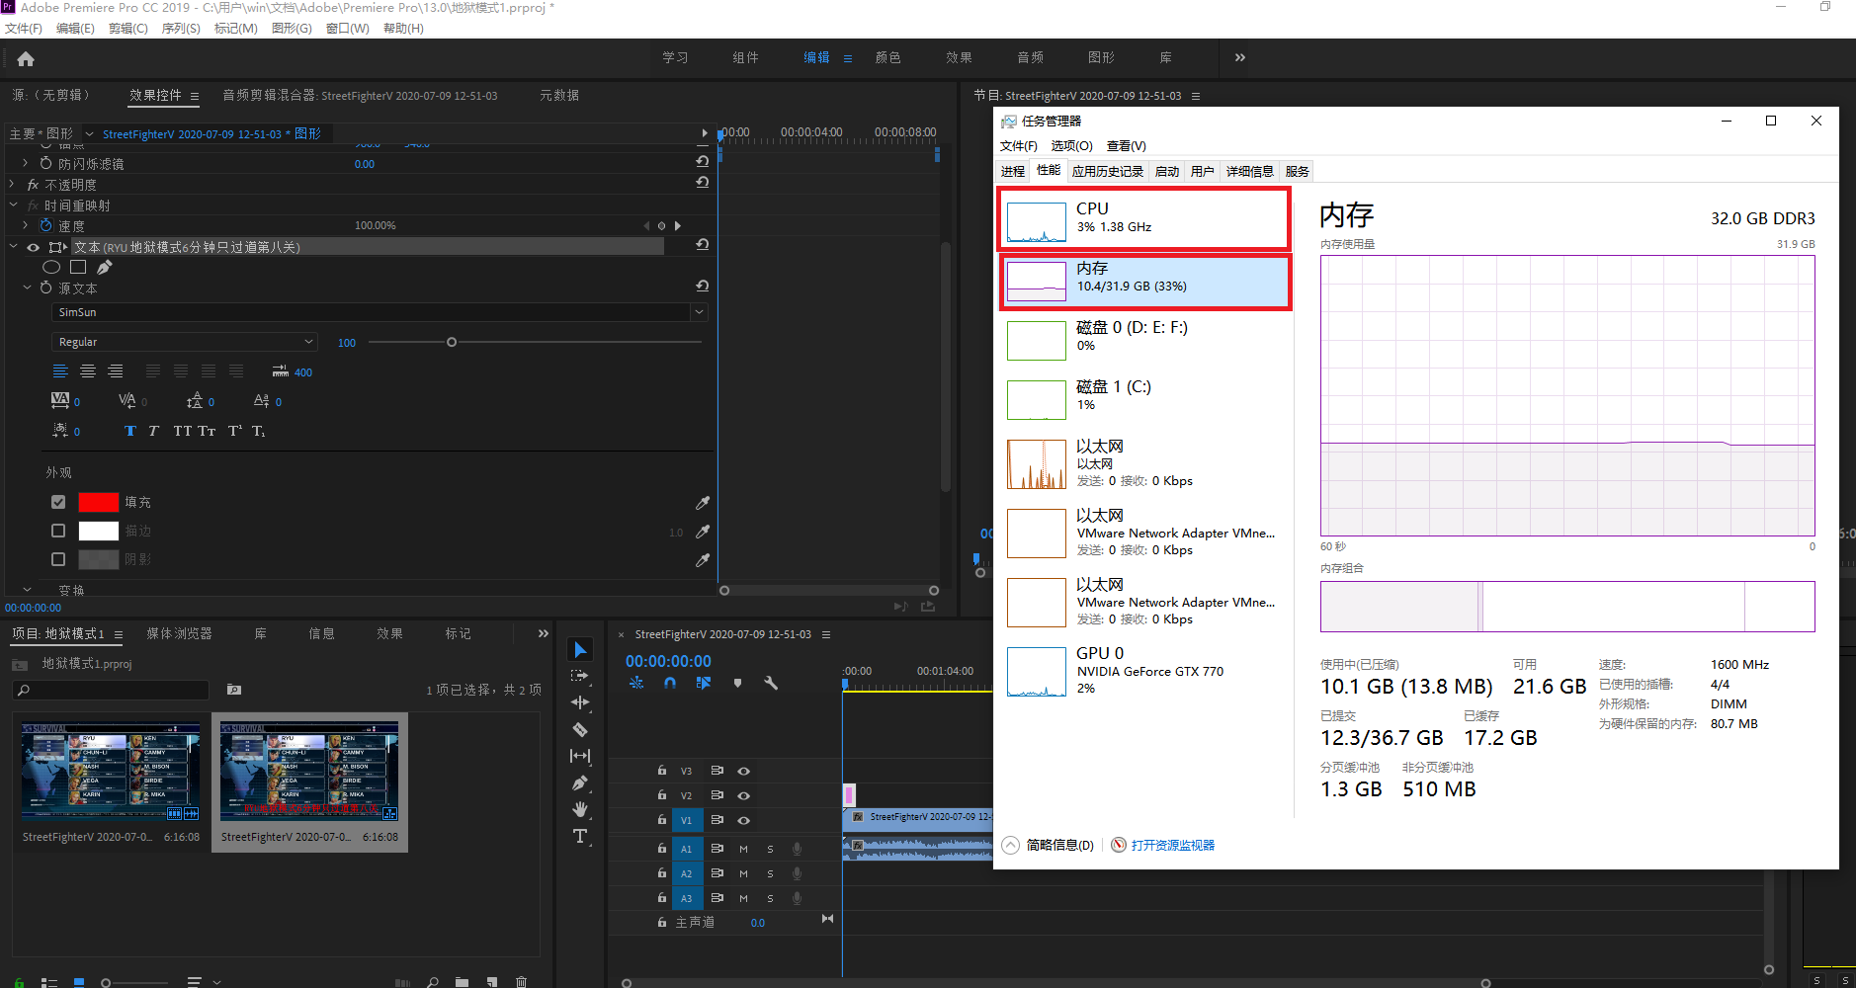Enable the stroke checkbox

point(58,531)
